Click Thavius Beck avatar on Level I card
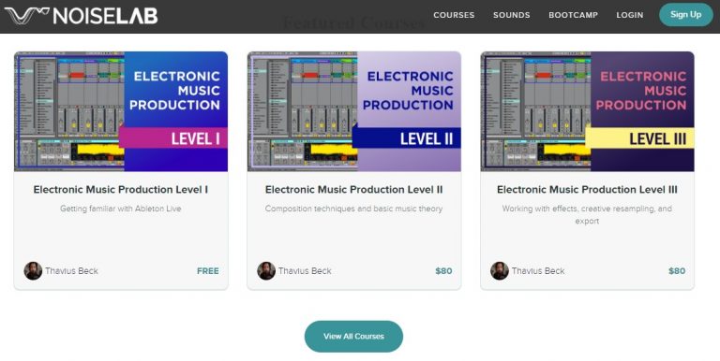Image resolution: width=720 pixels, height=361 pixels. click(x=33, y=271)
